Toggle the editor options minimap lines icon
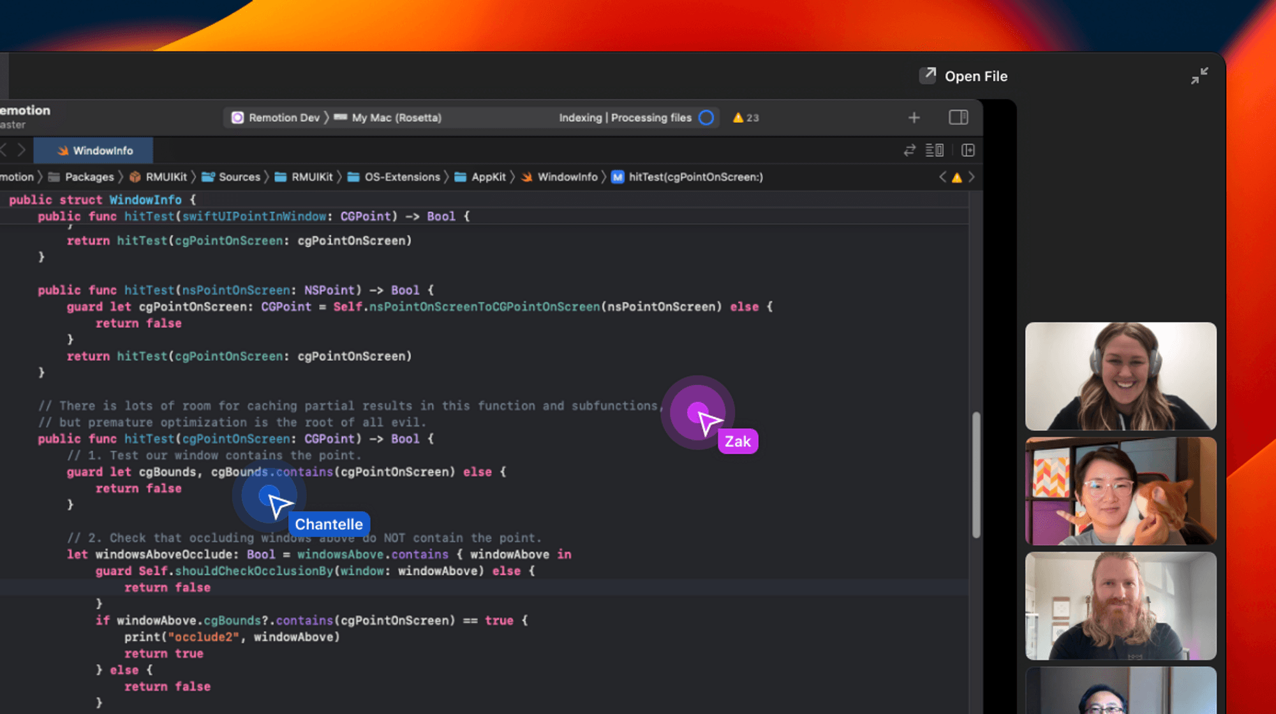This screenshot has width=1276, height=714. tap(935, 150)
